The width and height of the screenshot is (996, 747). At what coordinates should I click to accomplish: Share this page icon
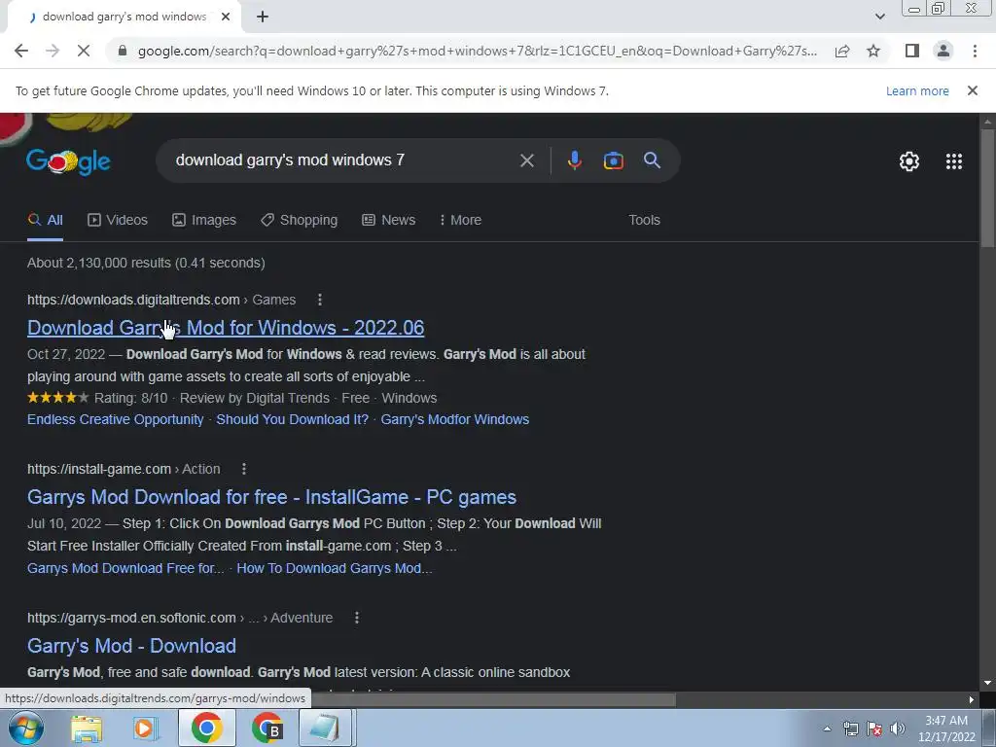point(842,51)
